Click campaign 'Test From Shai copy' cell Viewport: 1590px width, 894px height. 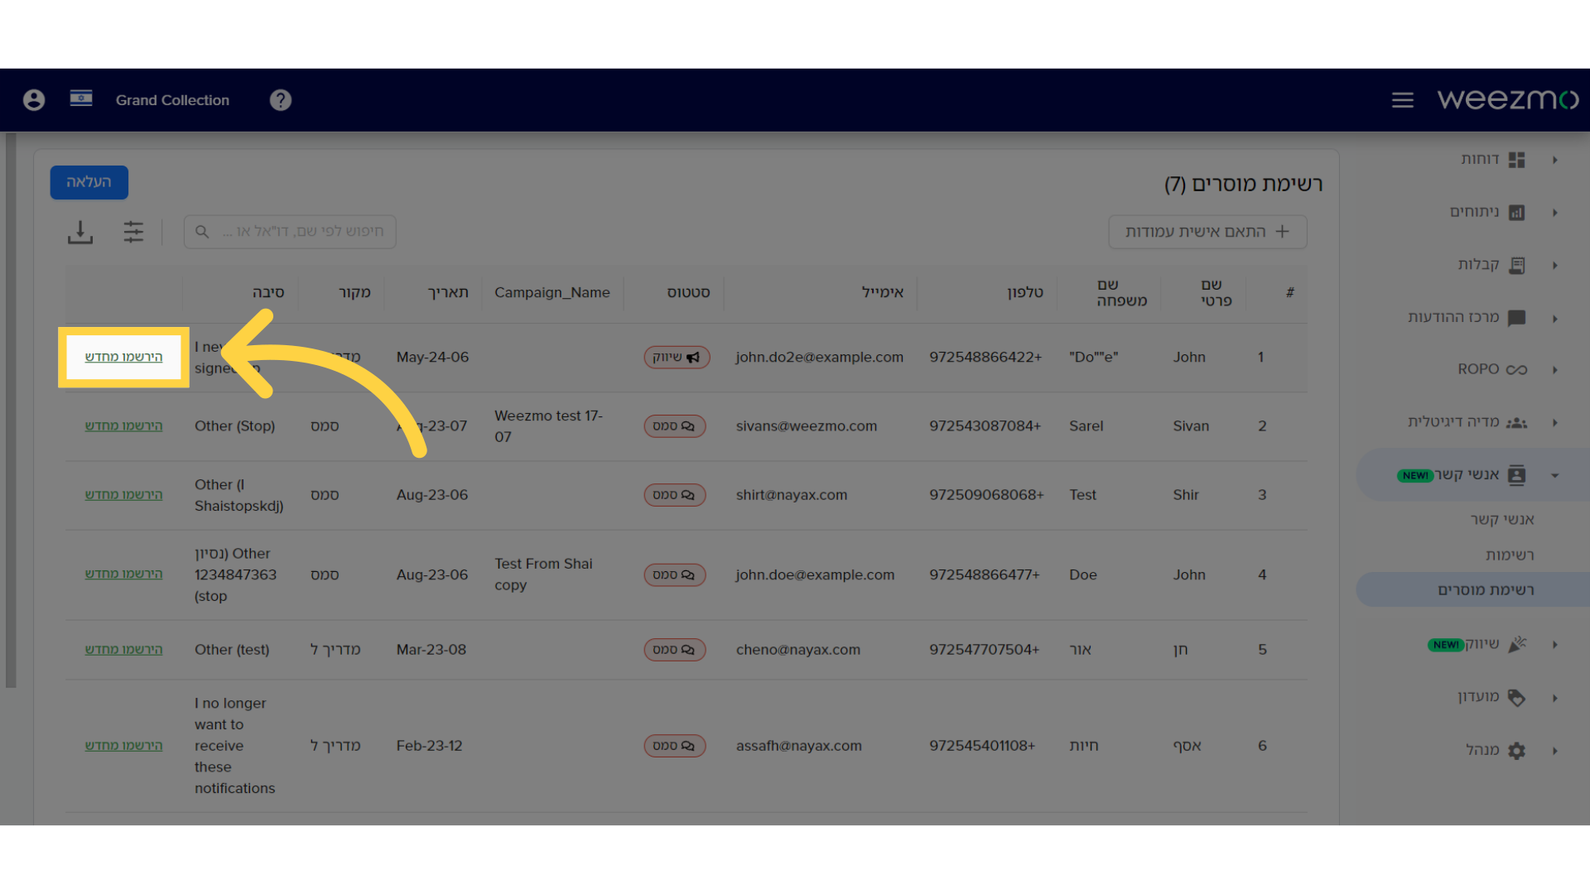pos(543,574)
